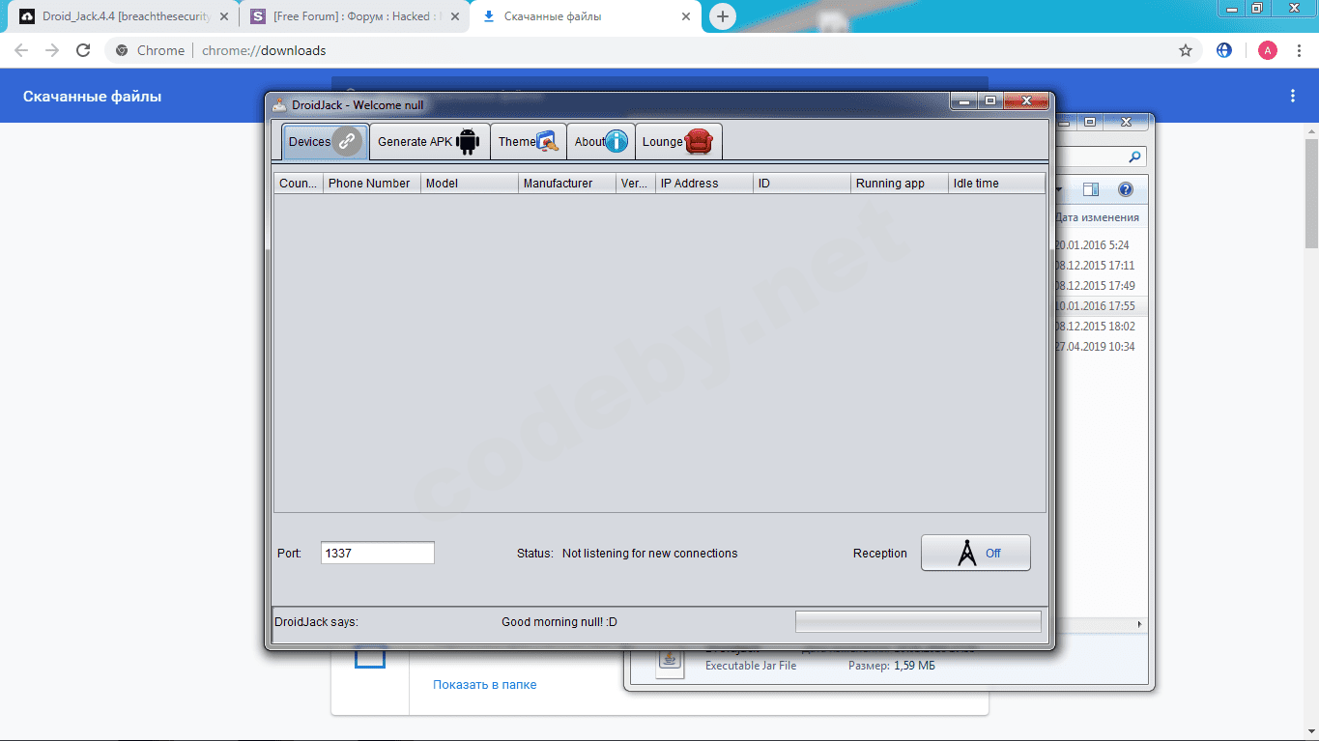
Task: Click the Port input field
Action: [377, 553]
